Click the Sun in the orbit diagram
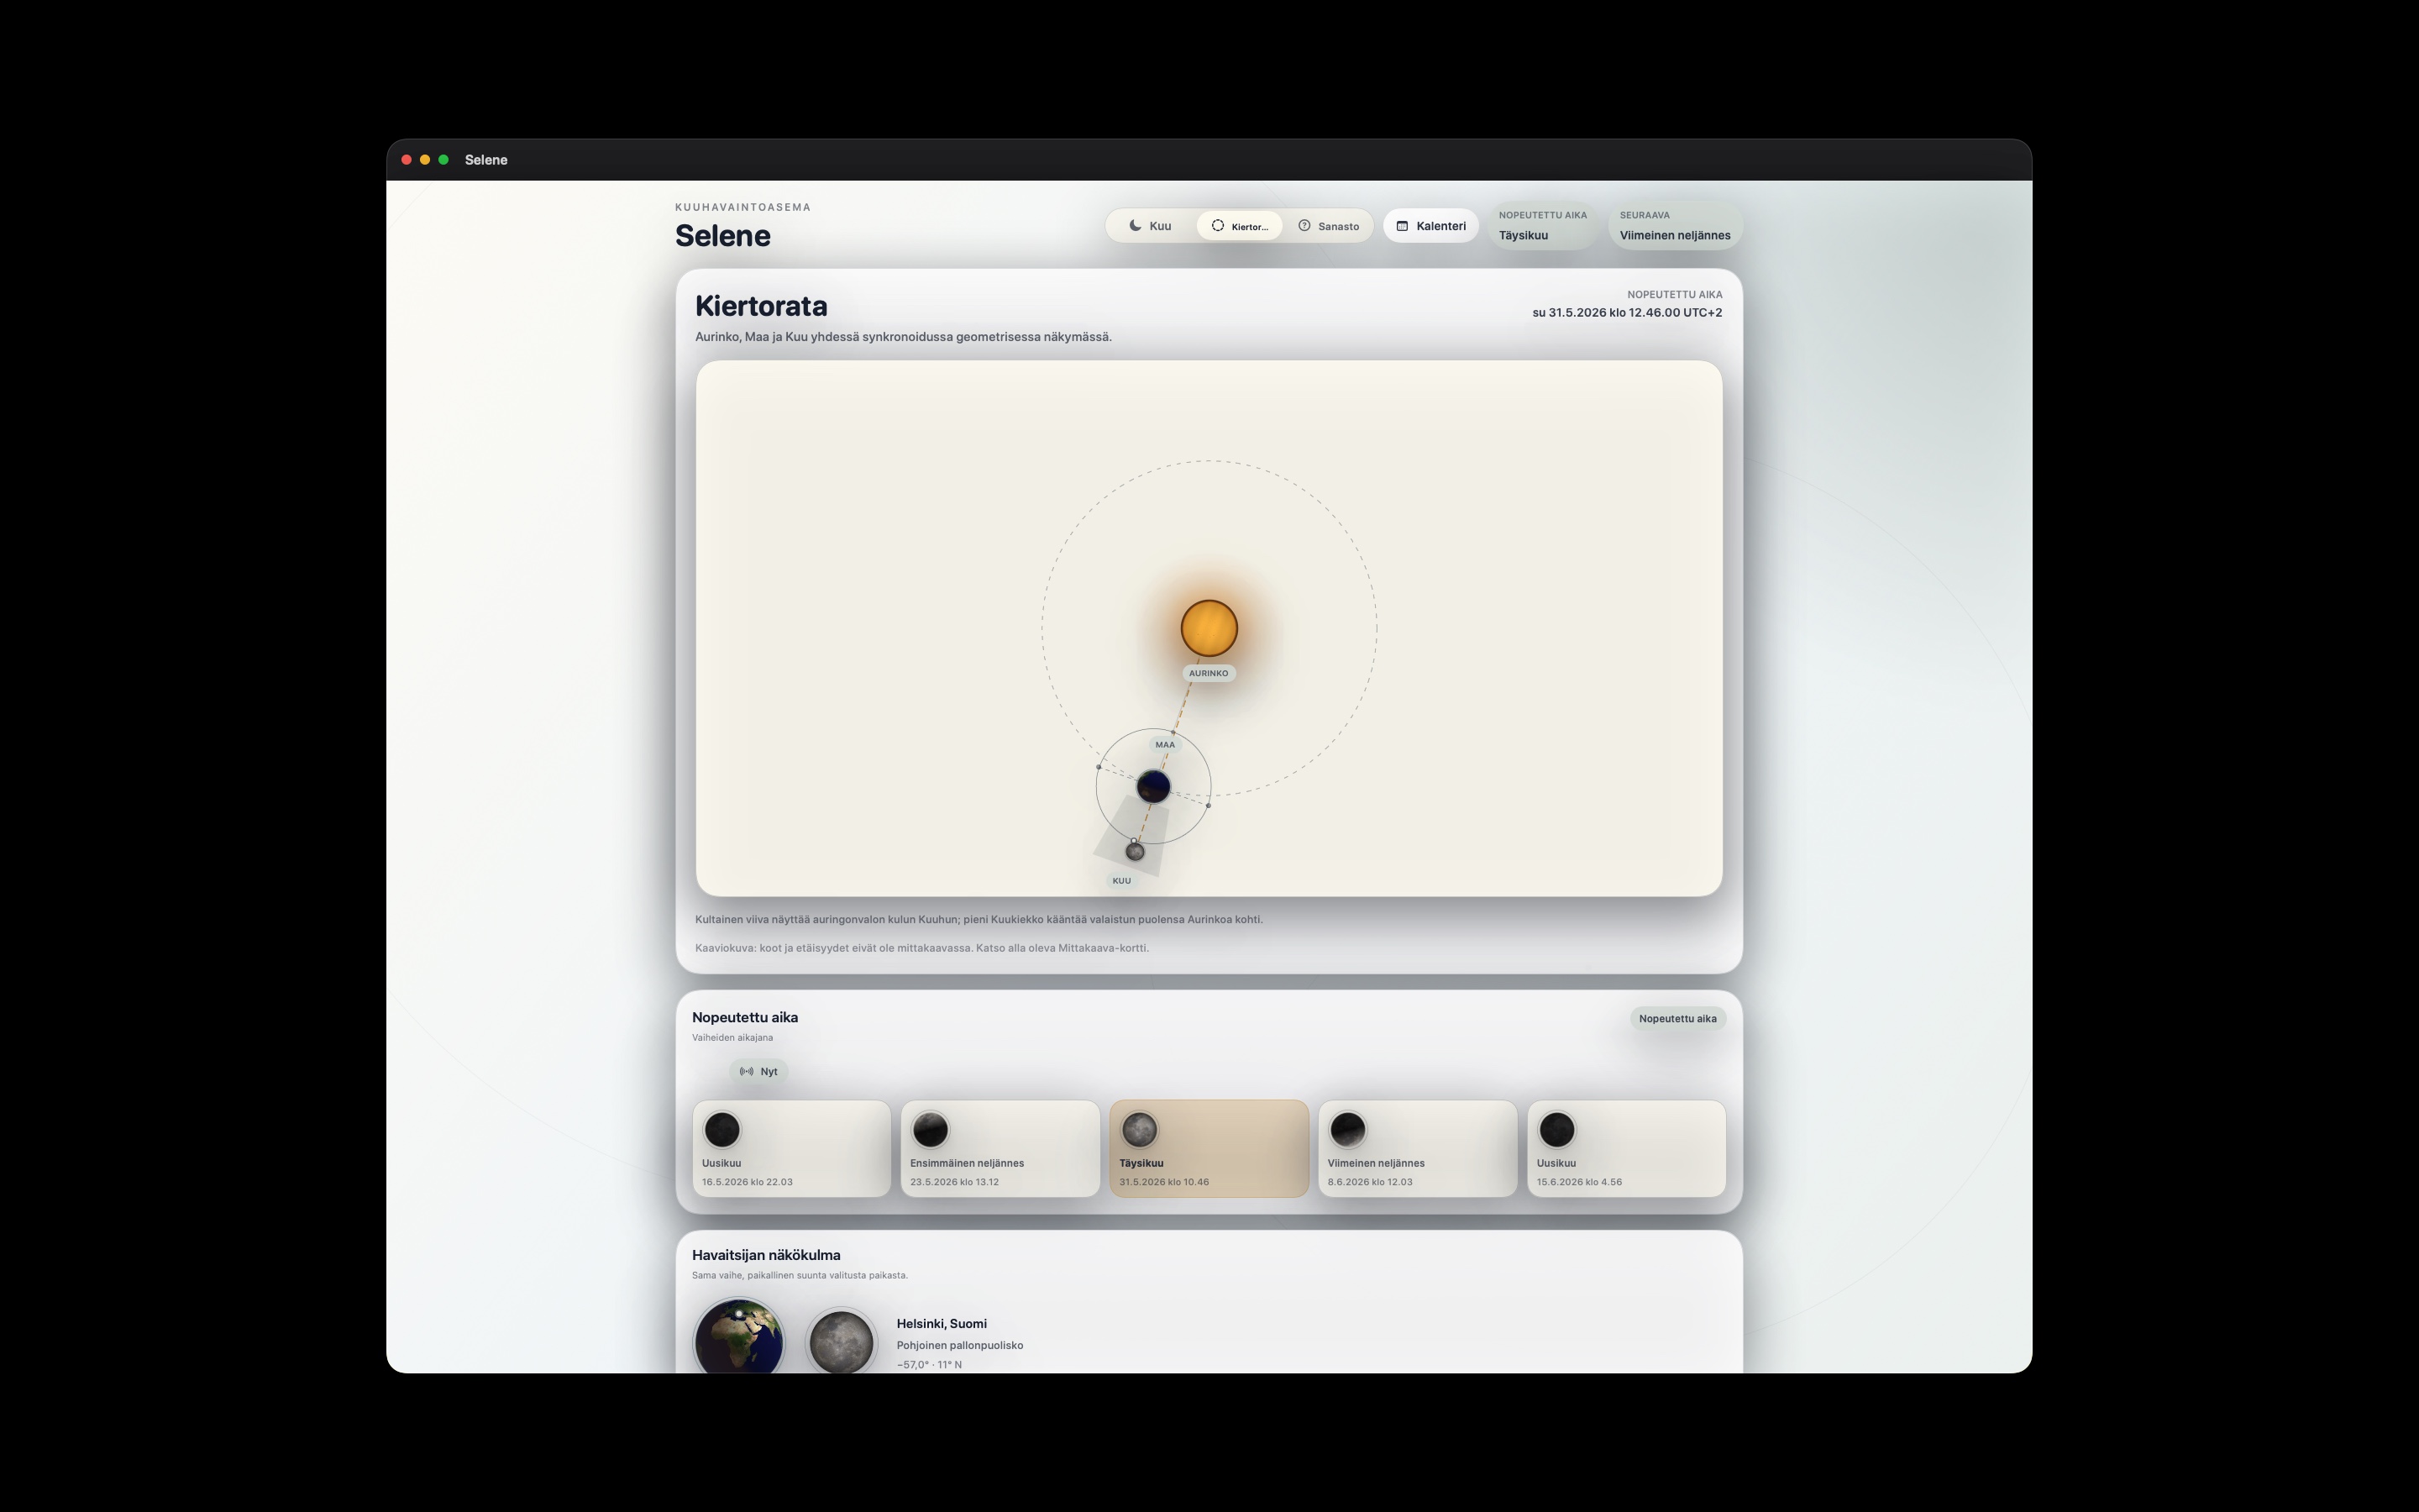 coord(1209,628)
